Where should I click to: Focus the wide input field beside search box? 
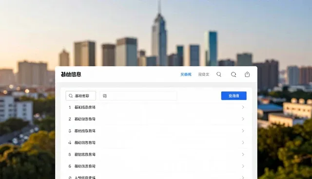pyautogui.click(x=138, y=96)
